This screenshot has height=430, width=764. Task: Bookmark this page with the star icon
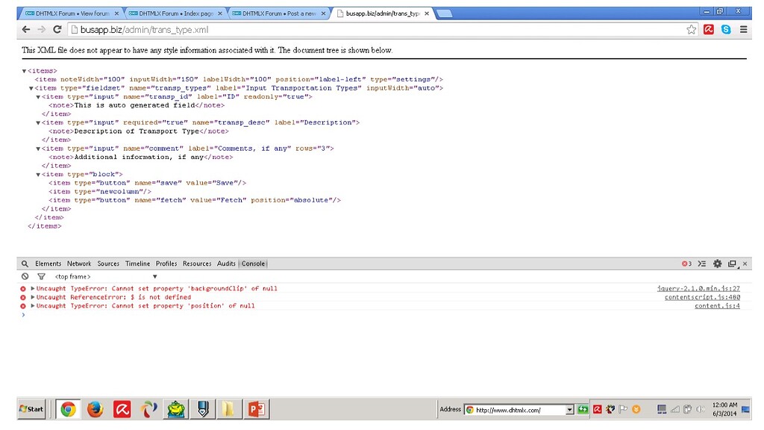click(x=692, y=30)
